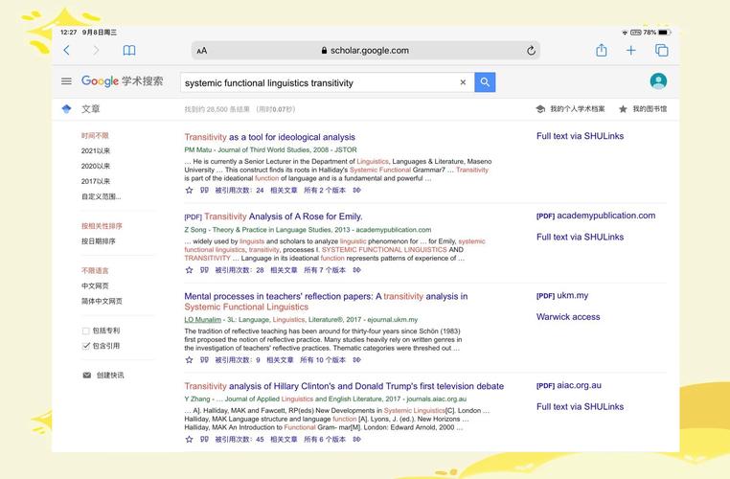Cite the 'Transitivity as a tool' result

[204, 190]
